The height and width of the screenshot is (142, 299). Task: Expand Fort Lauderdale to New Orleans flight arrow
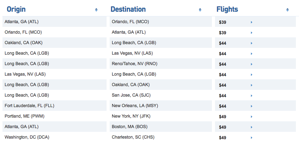coord(252,106)
